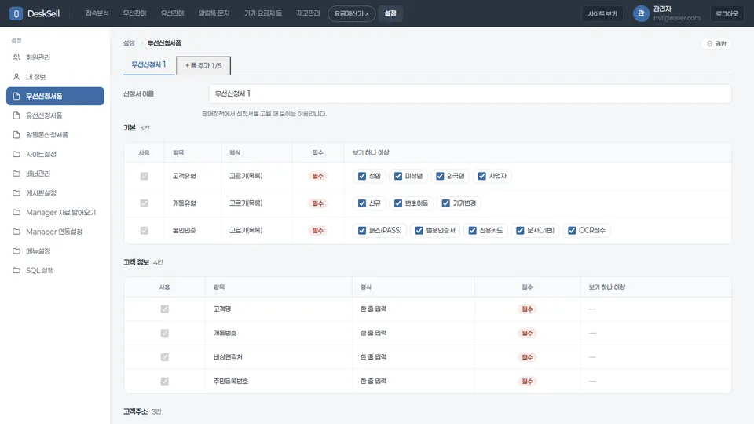Click the 고객주소 section heading
Screen dimensions: 754x424
135,412
